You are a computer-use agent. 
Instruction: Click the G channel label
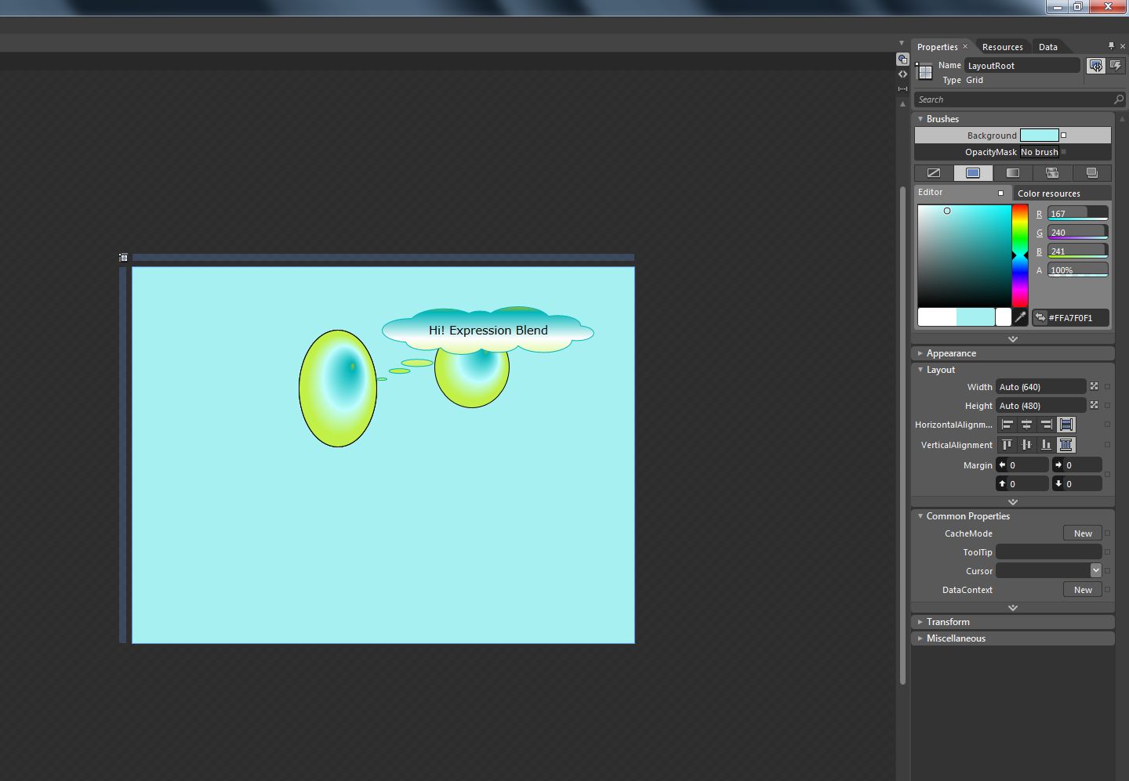(1040, 233)
